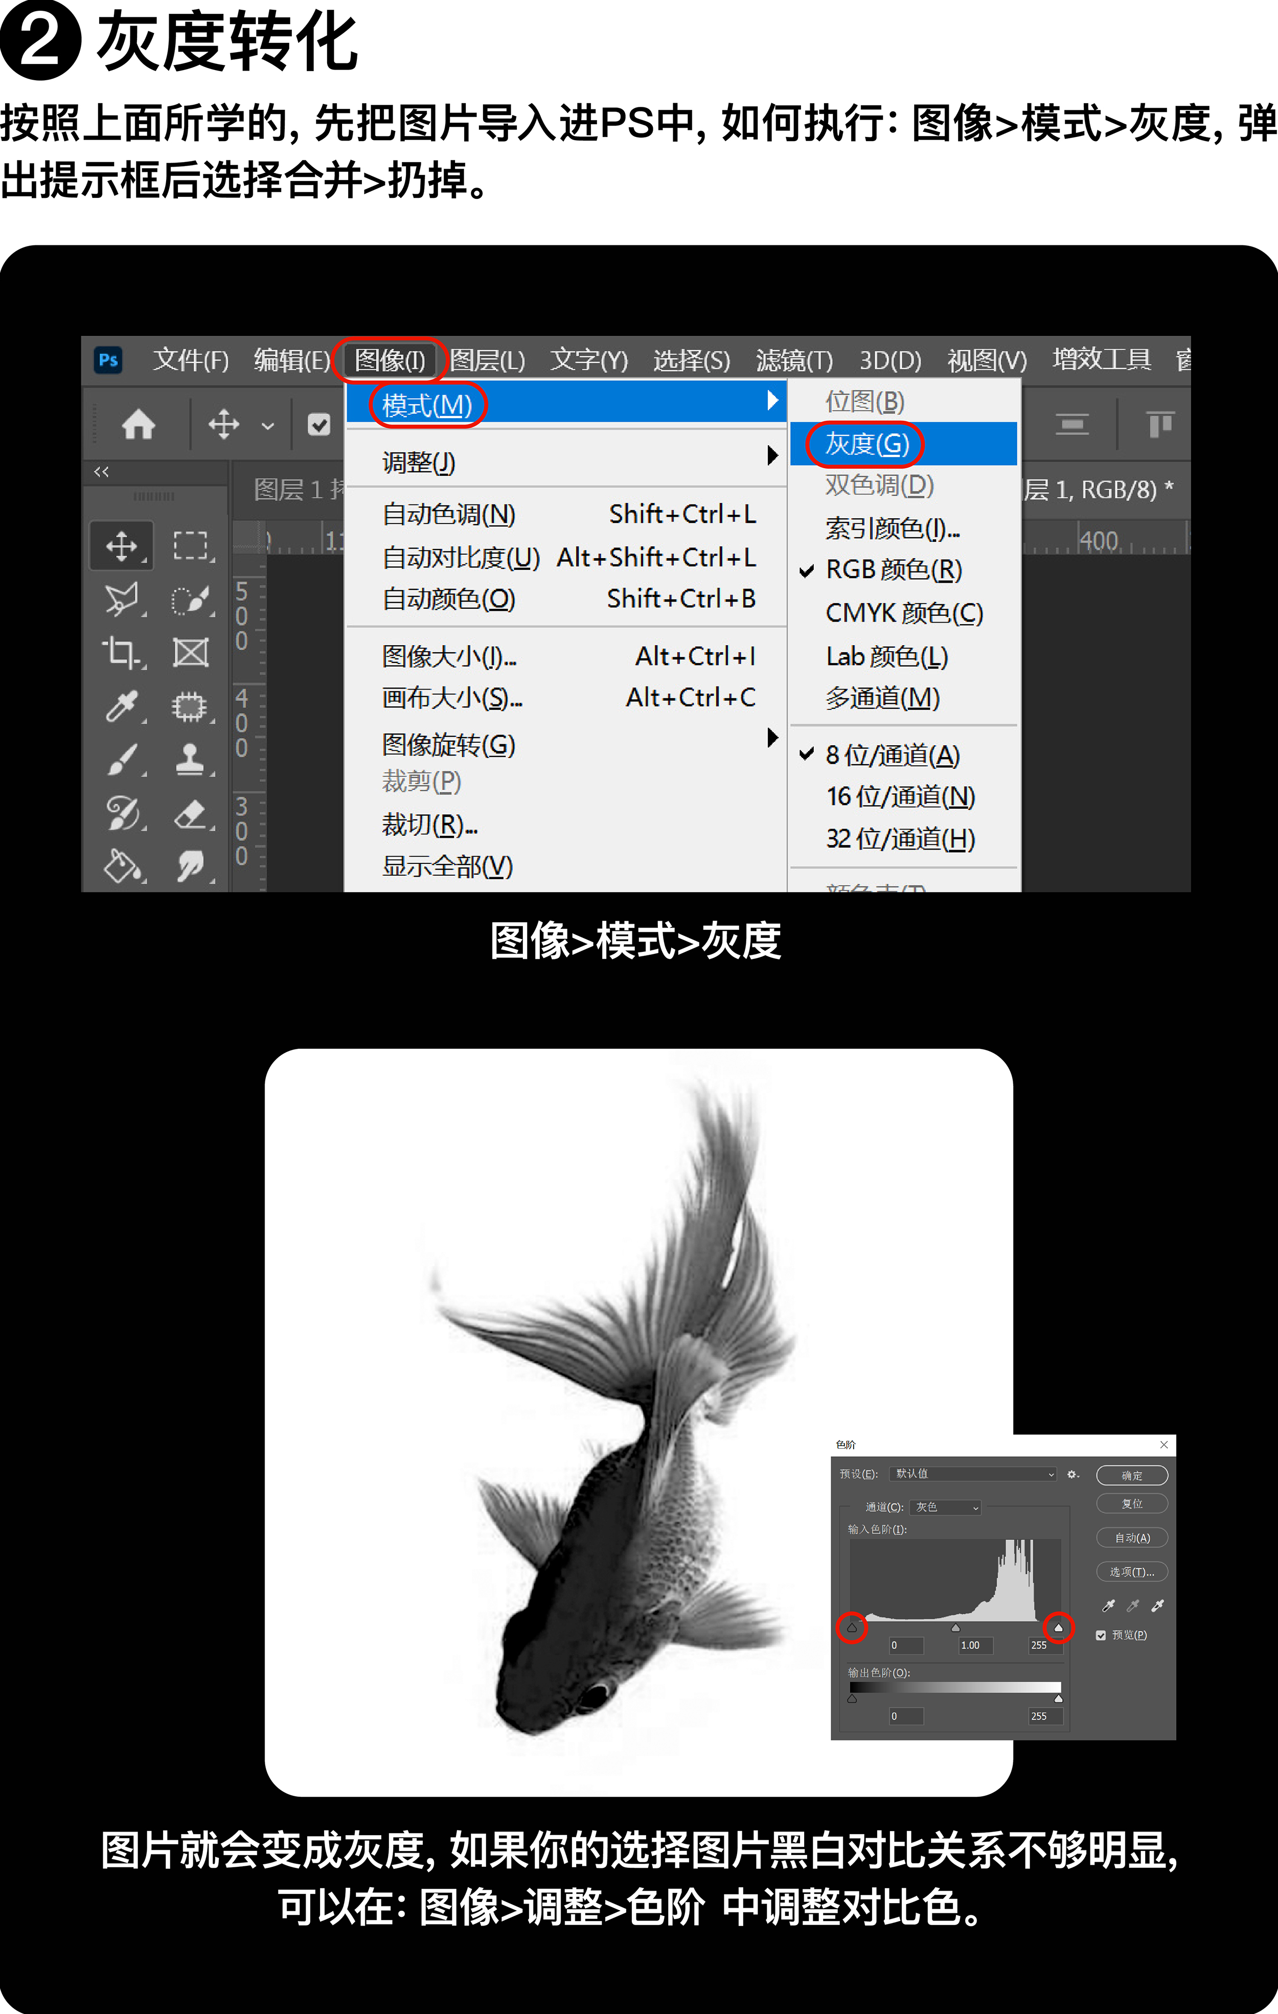Click the 复位 button in Levels
Screen dimensions: 1278x2014
pyautogui.click(x=1132, y=1504)
